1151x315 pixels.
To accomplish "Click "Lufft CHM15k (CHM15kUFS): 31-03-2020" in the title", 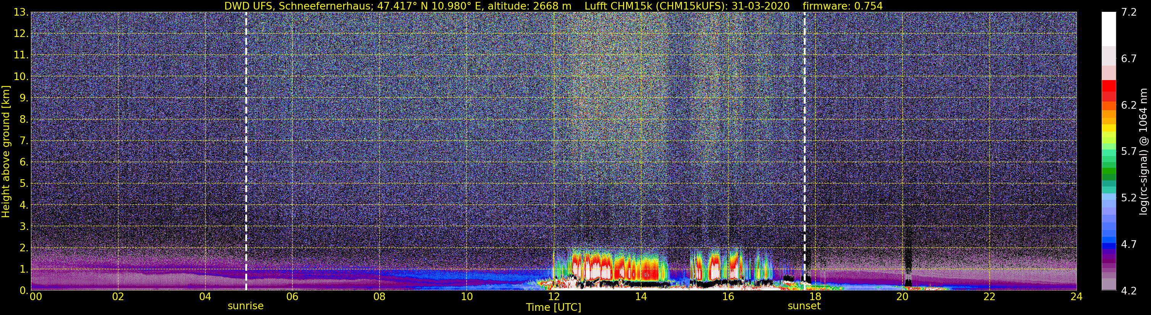I will point(687,6).
